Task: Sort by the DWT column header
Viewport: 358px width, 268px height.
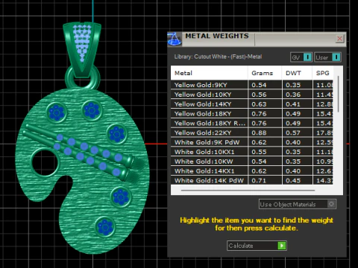Action: [x=297, y=73]
